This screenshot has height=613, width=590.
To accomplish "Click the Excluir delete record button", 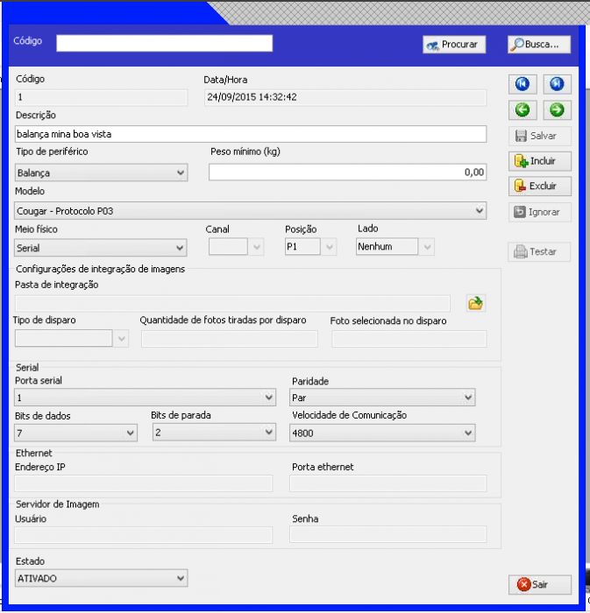I will click(x=539, y=186).
